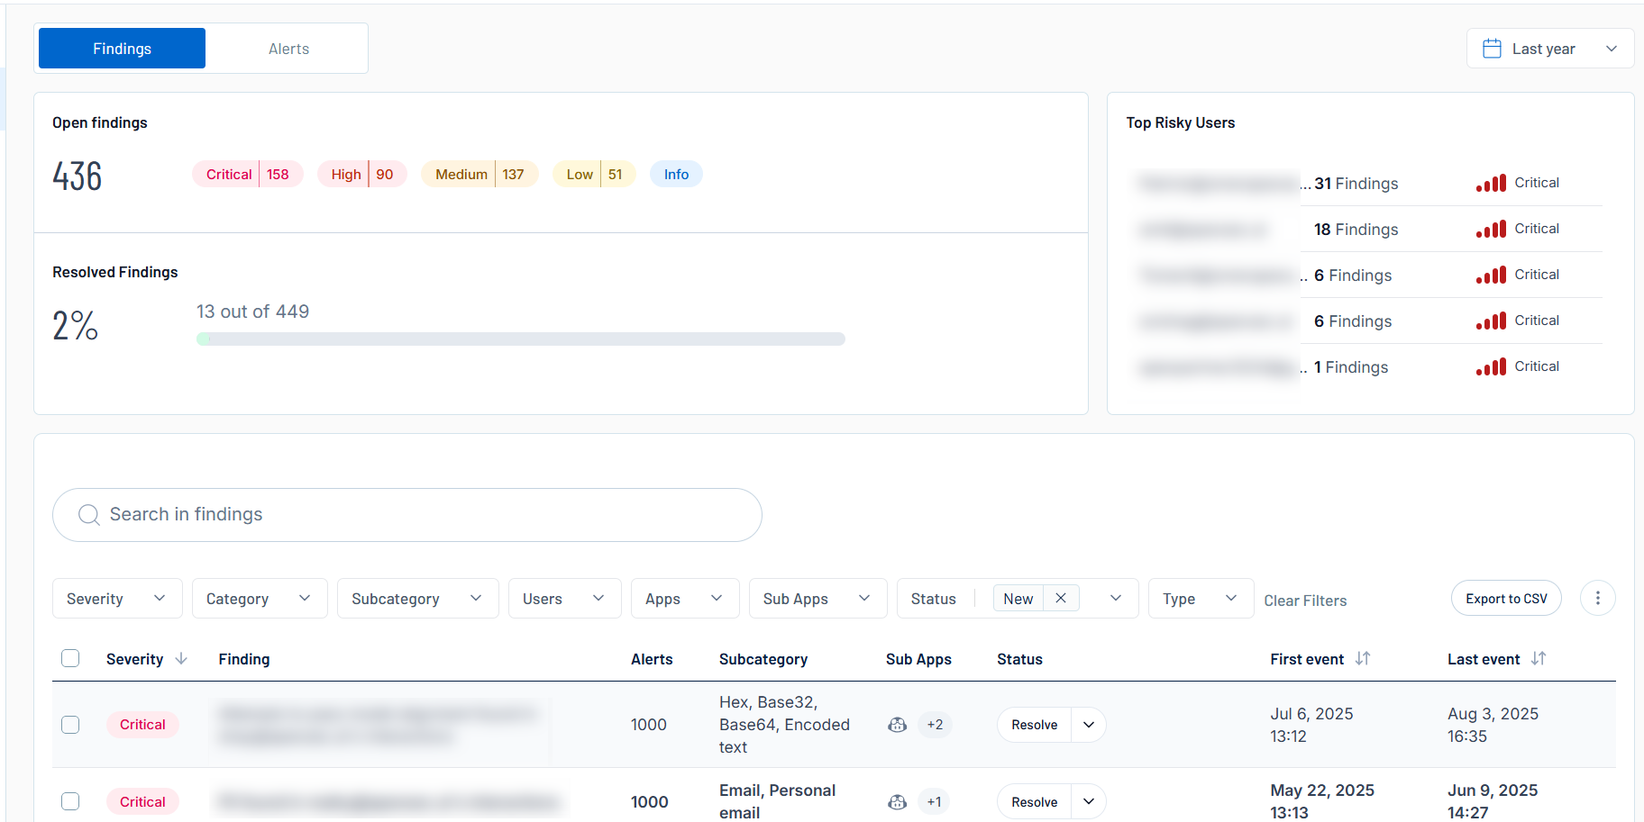Click the magnifier icon in search box

(x=88, y=515)
